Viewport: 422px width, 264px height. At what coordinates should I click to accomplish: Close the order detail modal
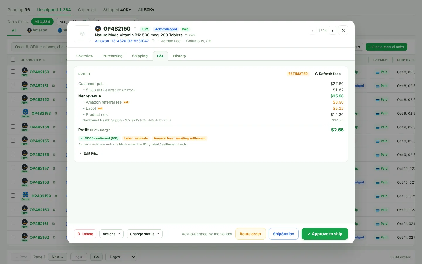(x=343, y=31)
